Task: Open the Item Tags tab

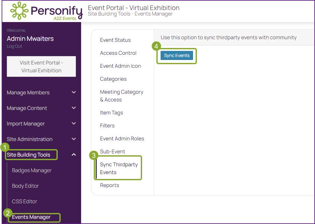Action: click(x=112, y=112)
